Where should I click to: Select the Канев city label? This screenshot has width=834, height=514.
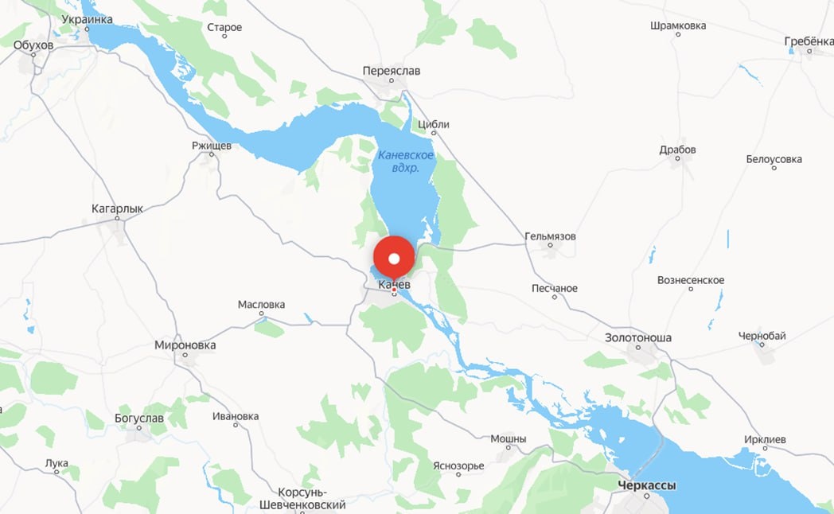coord(394,284)
